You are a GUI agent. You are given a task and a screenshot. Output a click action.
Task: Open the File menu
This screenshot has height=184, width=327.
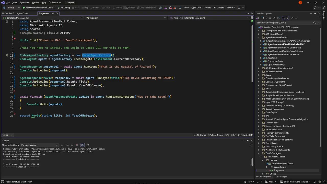point(8,3)
